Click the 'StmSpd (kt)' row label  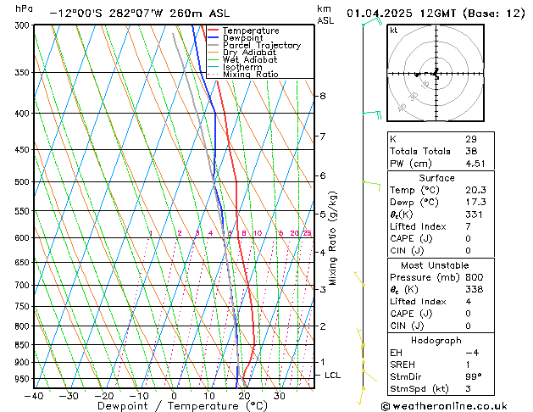pyautogui.click(x=419, y=389)
